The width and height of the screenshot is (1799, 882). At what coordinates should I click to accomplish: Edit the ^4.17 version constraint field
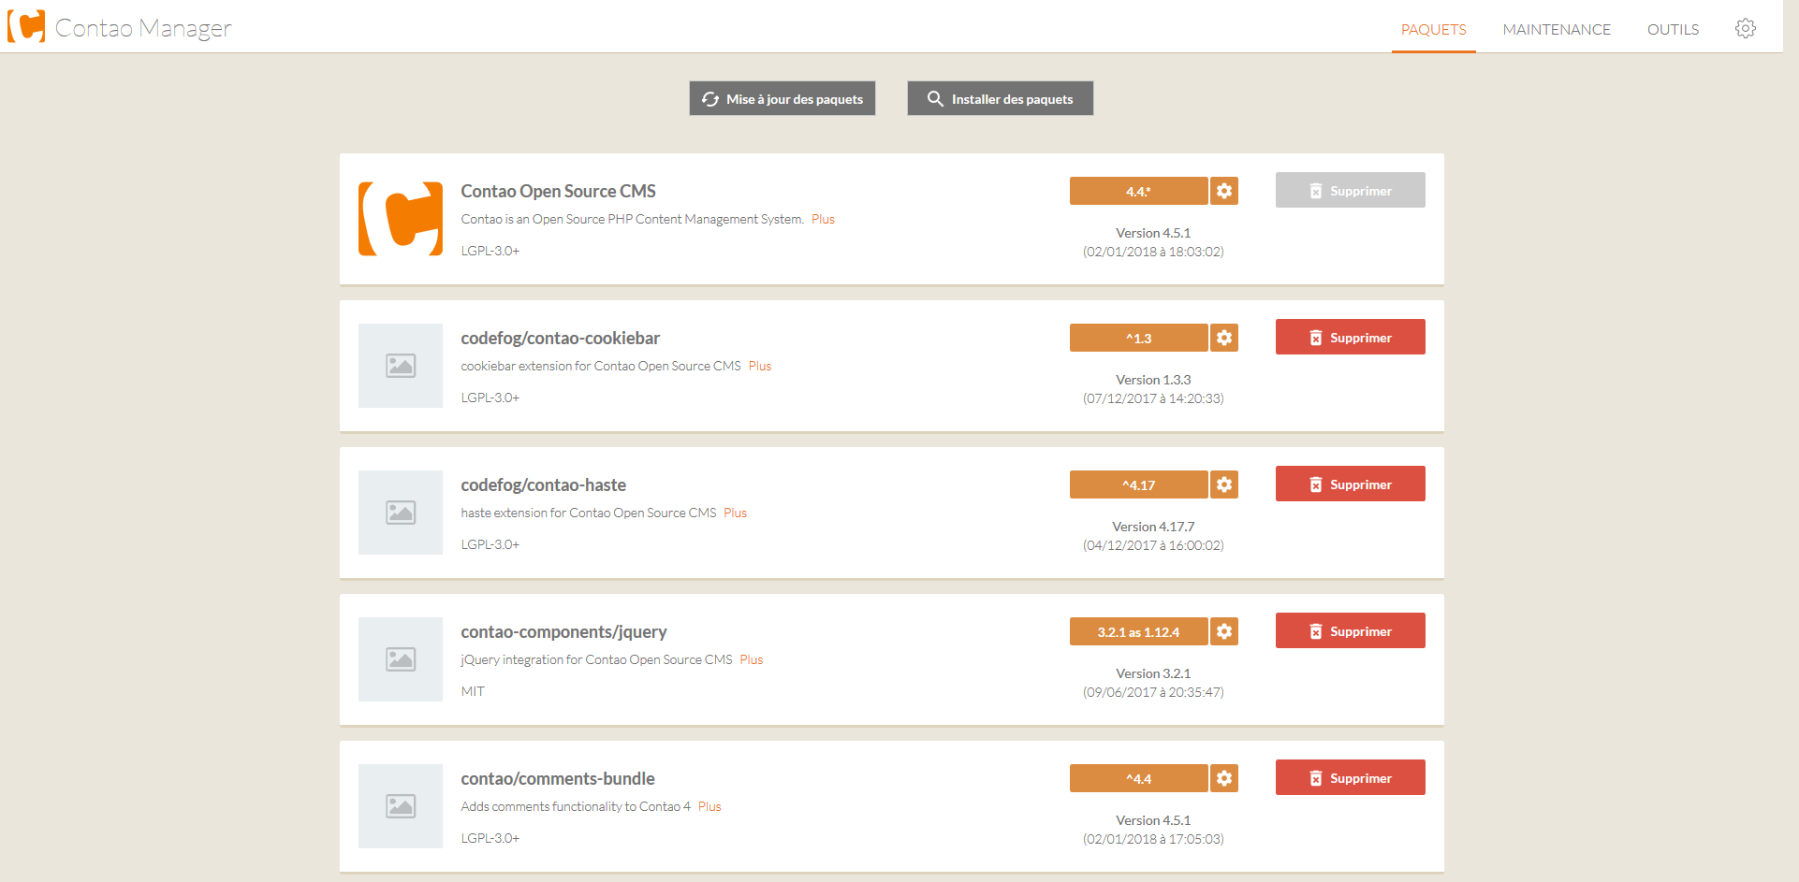point(1138,484)
